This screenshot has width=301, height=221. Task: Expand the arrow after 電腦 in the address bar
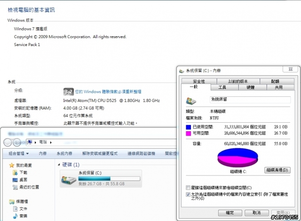(51, 142)
